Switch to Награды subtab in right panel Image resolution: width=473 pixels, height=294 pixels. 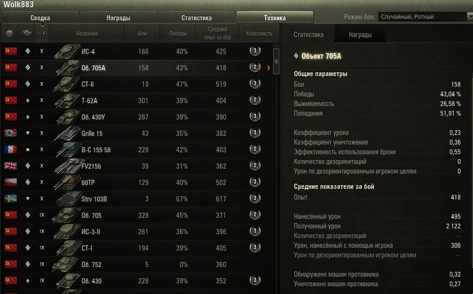pyautogui.click(x=360, y=35)
